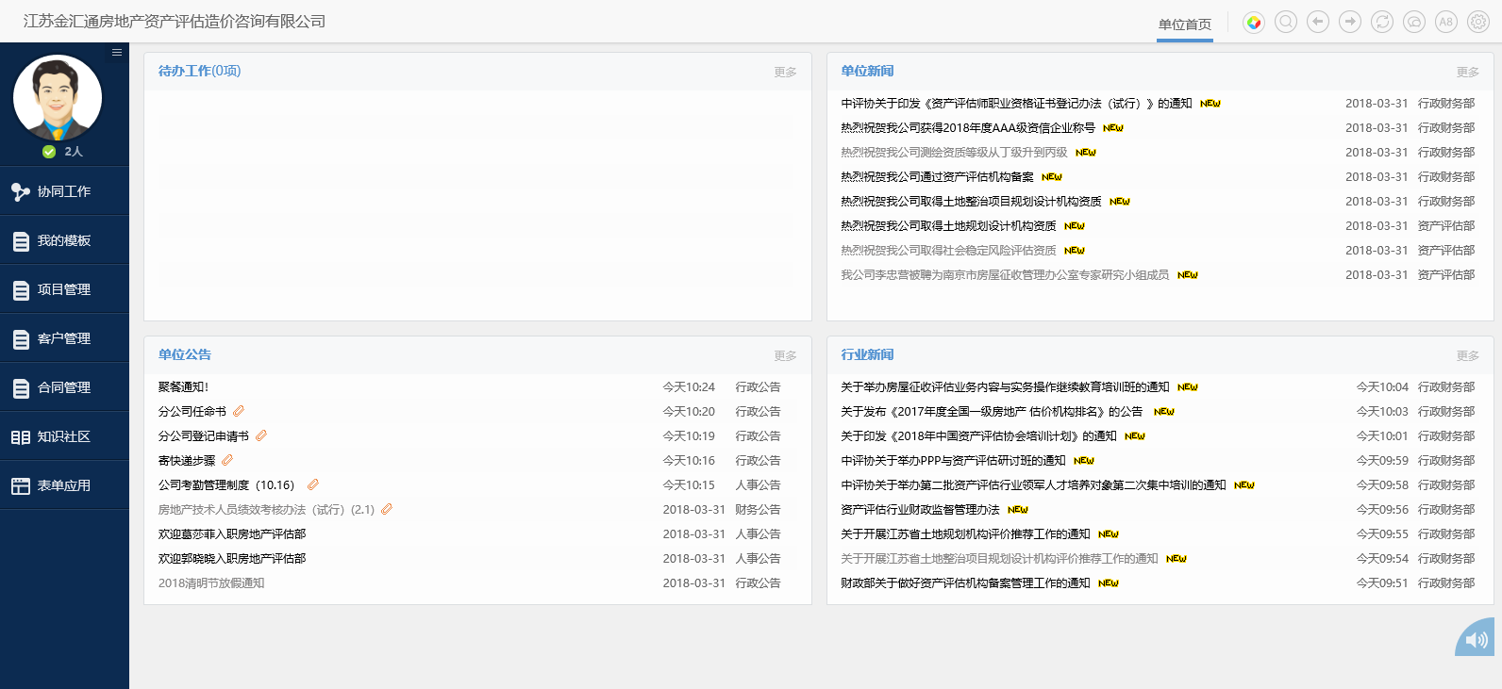Select the 单位首页 tab
The image size is (1502, 689).
click(1185, 25)
